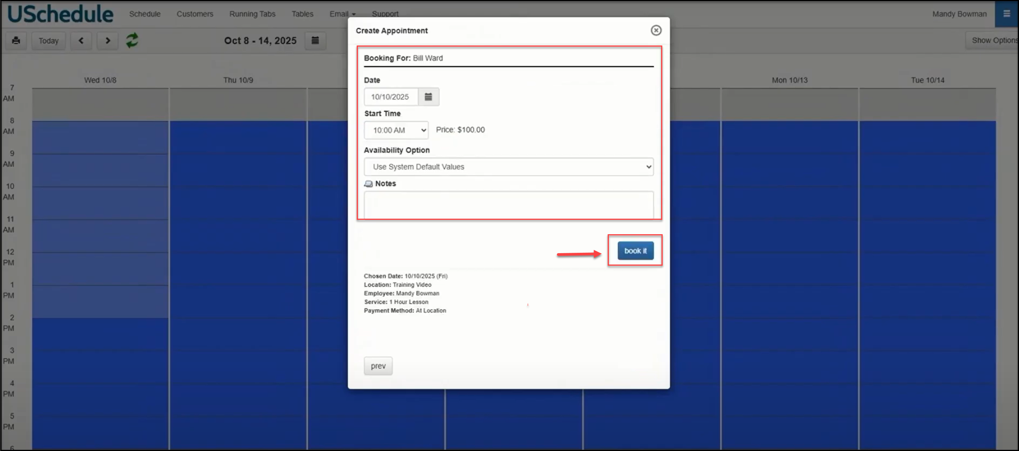Image resolution: width=1019 pixels, height=451 pixels.
Task: Click the green refresh arrows icon
Action: (132, 40)
